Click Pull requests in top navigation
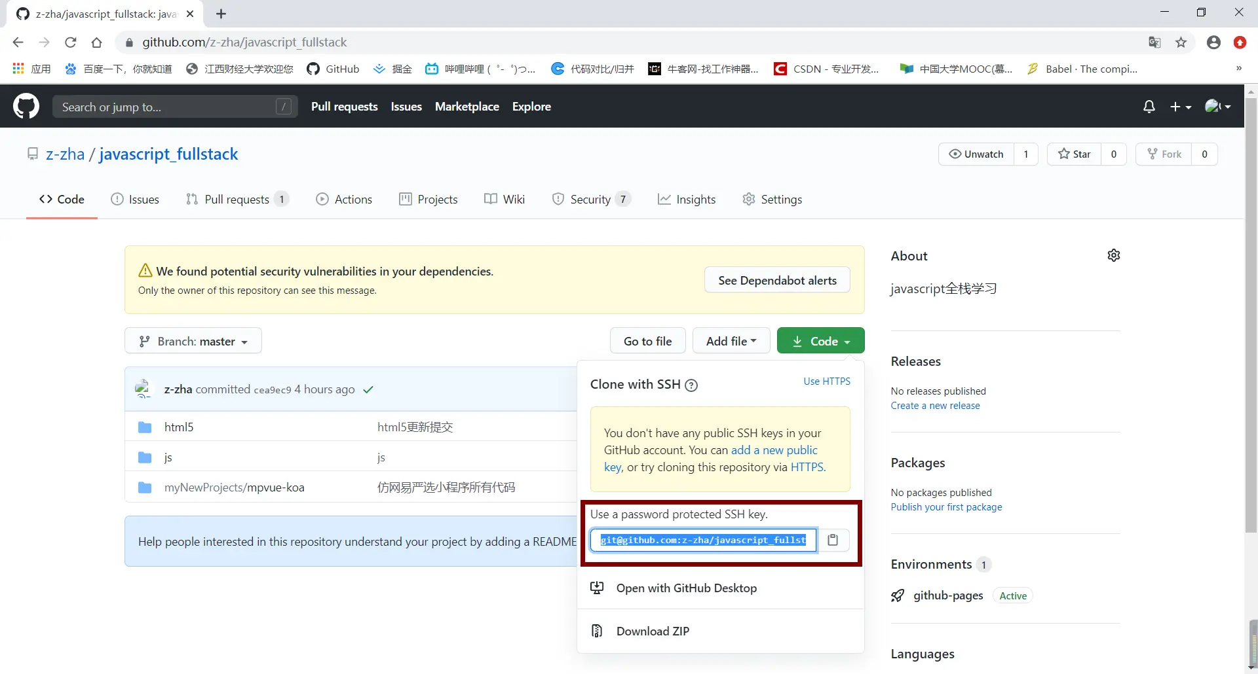The width and height of the screenshot is (1258, 674). point(345,107)
